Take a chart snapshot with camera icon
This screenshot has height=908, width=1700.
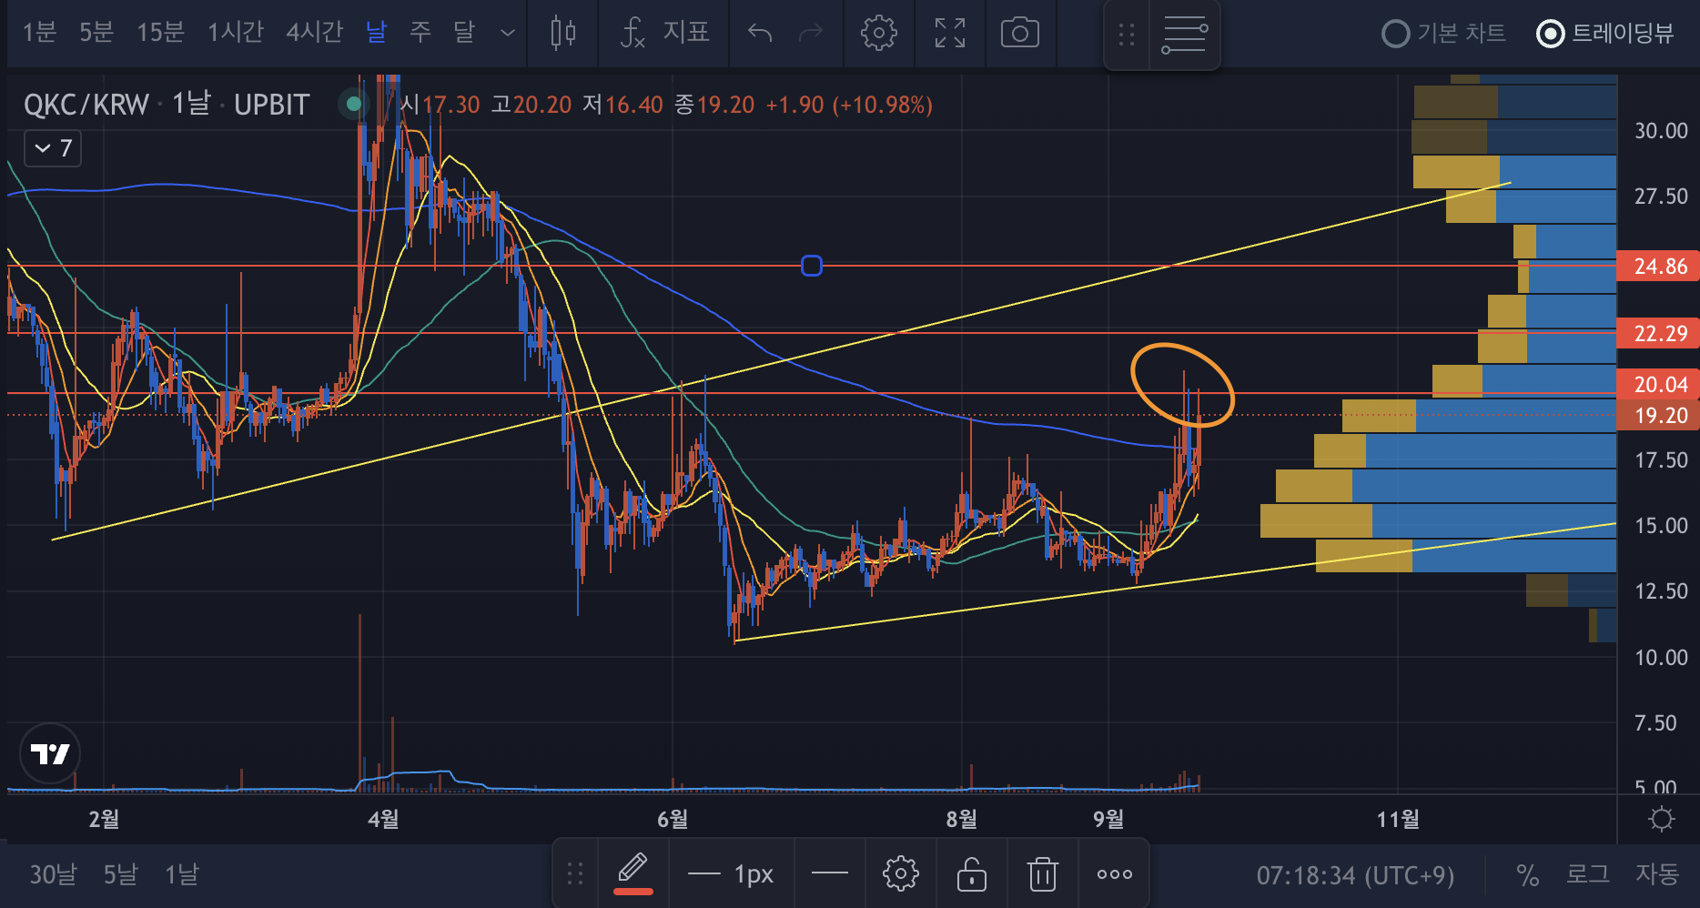(1020, 34)
